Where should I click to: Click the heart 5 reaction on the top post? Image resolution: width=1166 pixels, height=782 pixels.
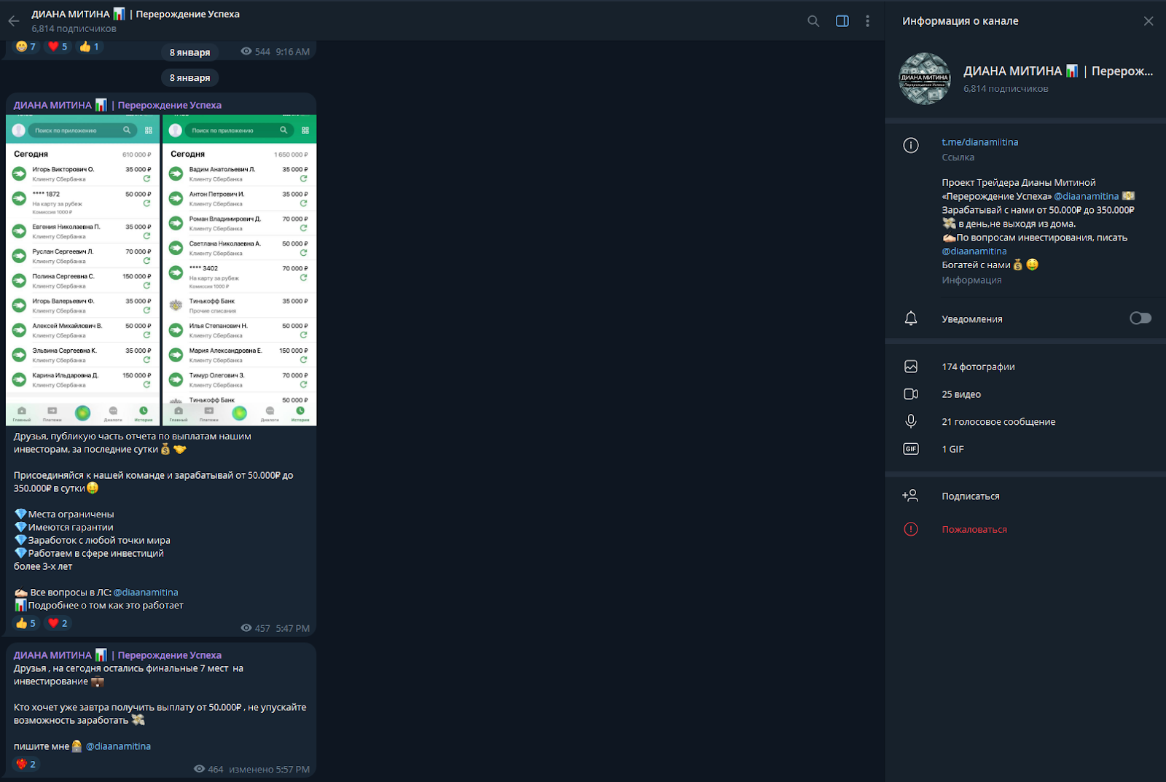click(58, 47)
